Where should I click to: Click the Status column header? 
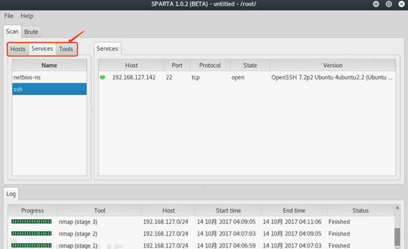coord(360,211)
